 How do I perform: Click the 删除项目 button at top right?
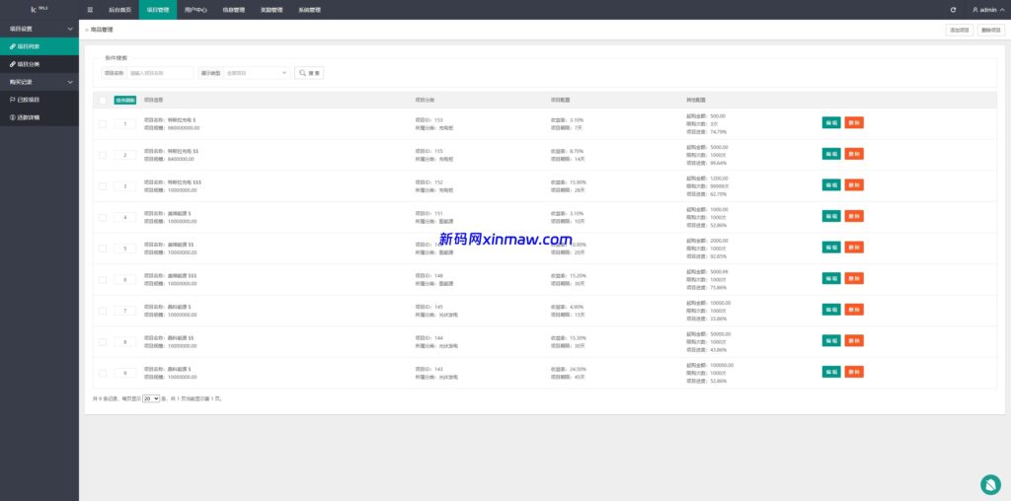point(991,31)
